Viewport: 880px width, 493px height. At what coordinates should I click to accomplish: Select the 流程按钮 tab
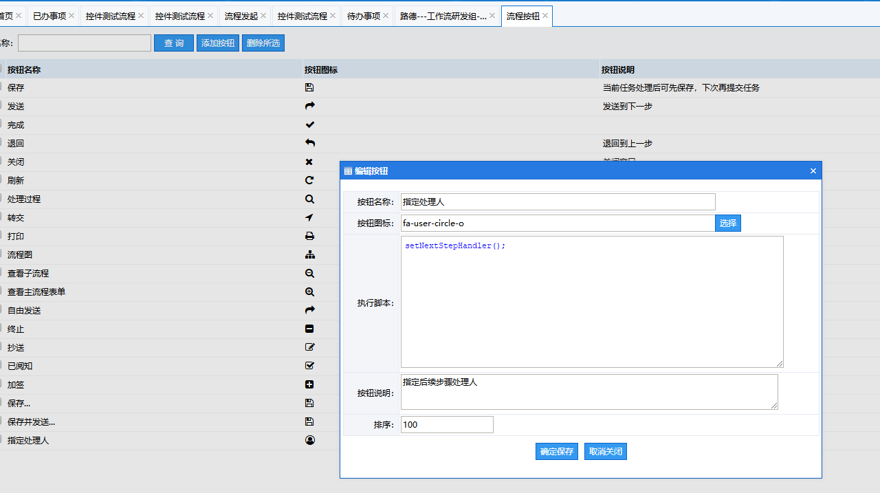pyautogui.click(x=523, y=16)
